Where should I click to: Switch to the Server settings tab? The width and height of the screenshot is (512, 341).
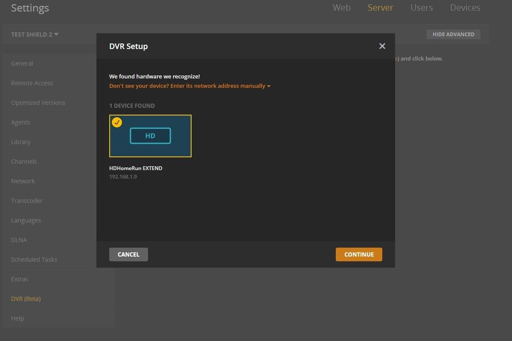tap(381, 8)
